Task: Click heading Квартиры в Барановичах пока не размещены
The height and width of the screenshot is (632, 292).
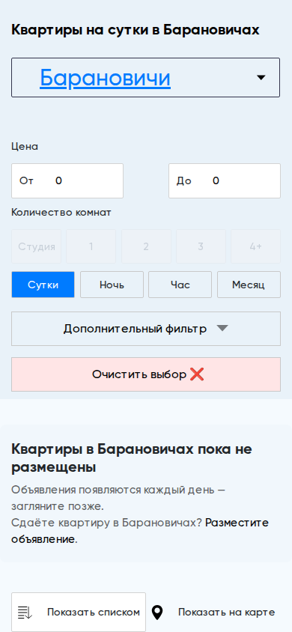Action: [132, 458]
